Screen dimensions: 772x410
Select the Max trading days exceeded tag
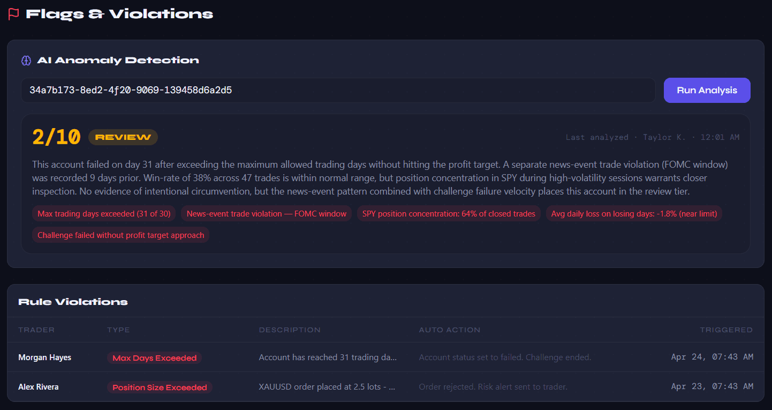click(x=104, y=214)
